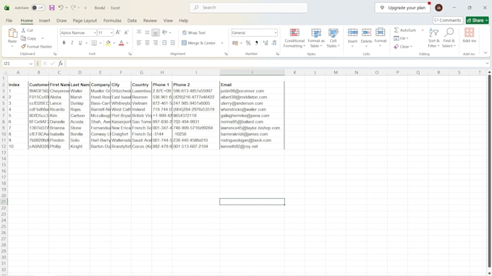
Task: Click the Percent Style icon
Action: pyautogui.click(x=248, y=43)
